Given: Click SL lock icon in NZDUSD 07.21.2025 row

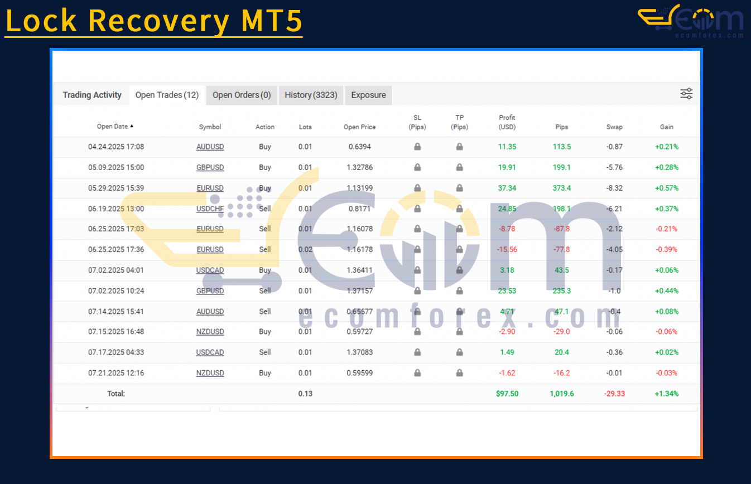Looking at the screenshot, I should point(417,373).
